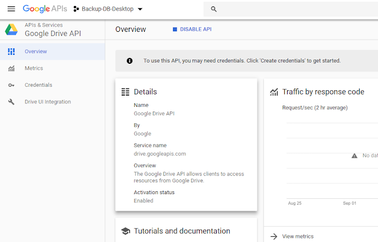Open the Backup-DB-Desktop project dropdown
Screen dimensions: 378x242
[107, 9]
